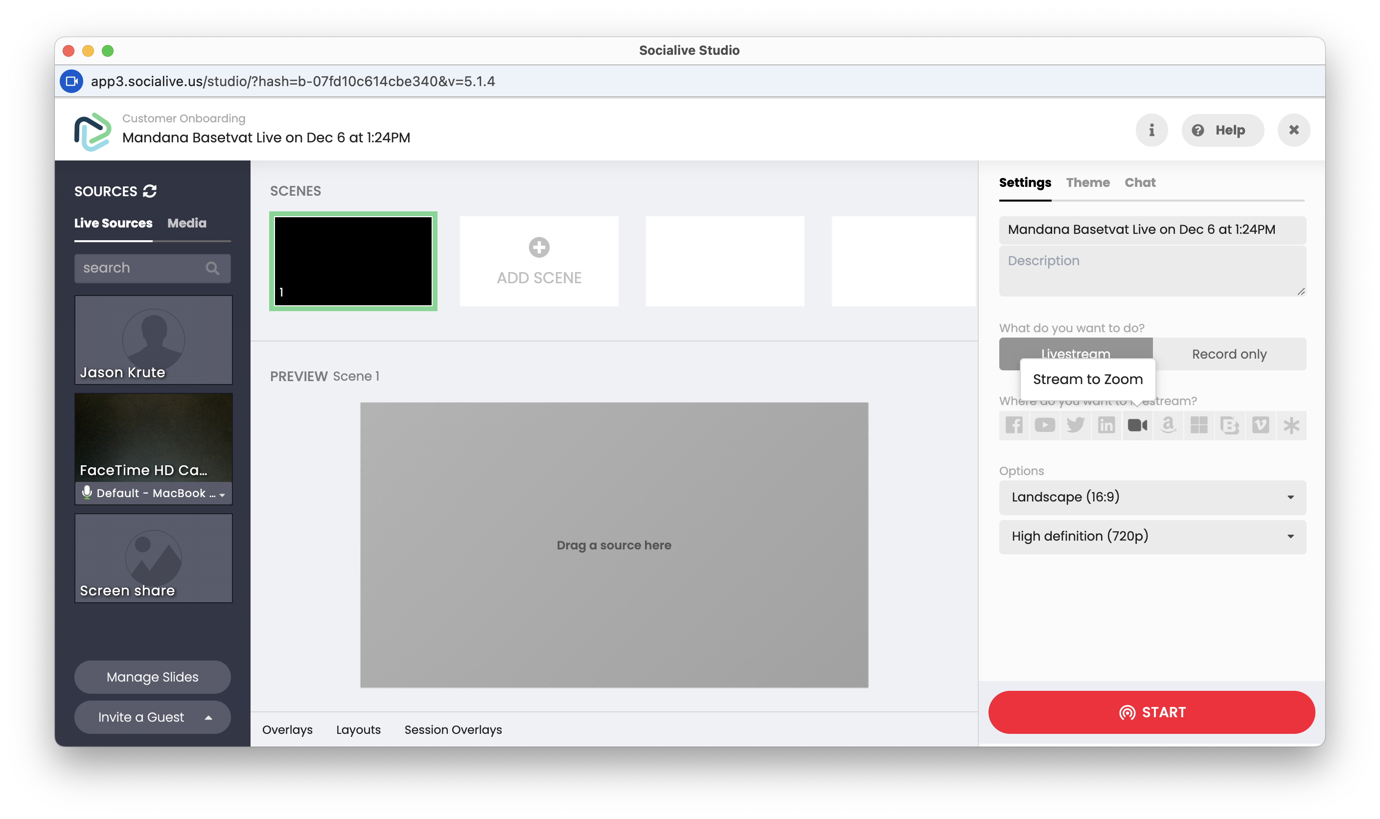The height and width of the screenshot is (819, 1380).
Task: Select the Vimeo destination icon
Action: click(1260, 425)
